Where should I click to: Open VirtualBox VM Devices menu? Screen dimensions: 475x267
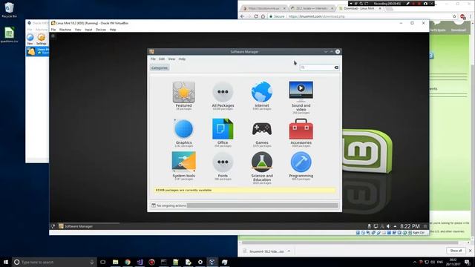coord(101,30)
